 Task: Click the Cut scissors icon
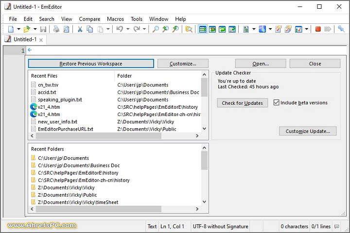80,29
